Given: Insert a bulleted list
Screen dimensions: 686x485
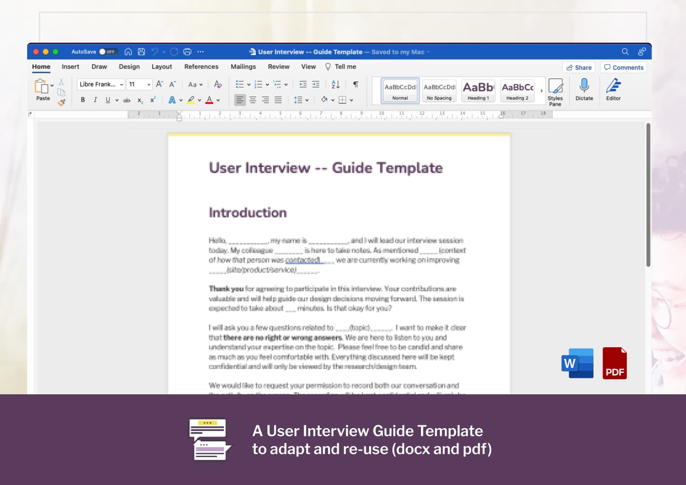Looking at the screenshot, I should pos(240,84).
